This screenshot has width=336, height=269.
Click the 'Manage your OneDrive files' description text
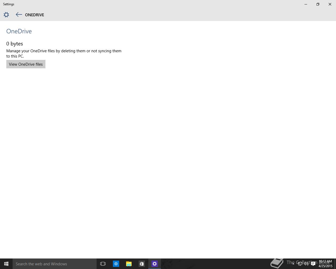64,53
